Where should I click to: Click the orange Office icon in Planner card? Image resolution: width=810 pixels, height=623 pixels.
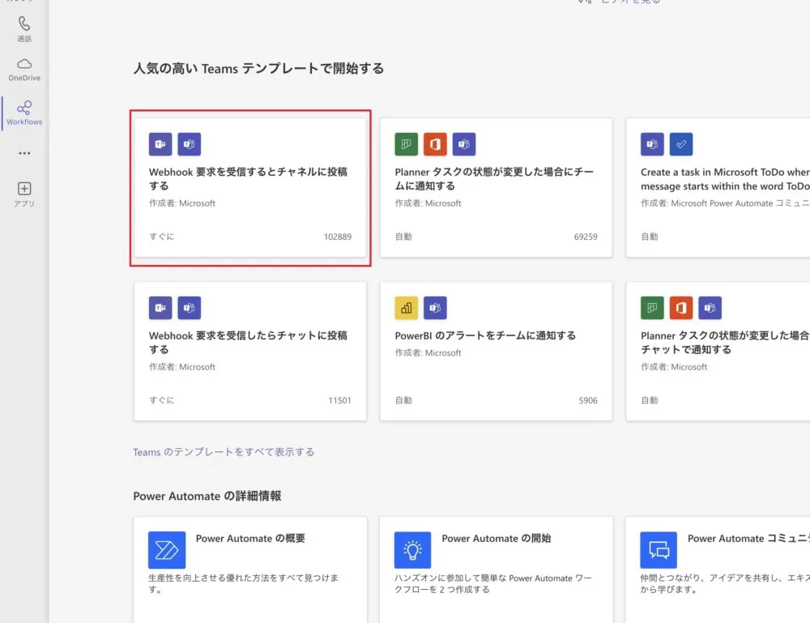435,144
